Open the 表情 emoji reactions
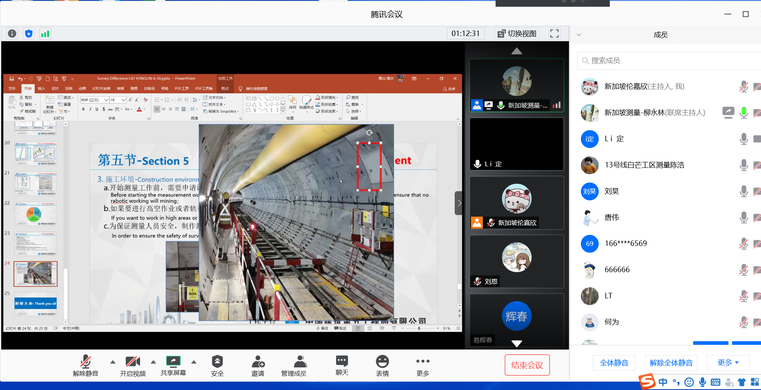Viewport: 761px width, 390px height. point(382,366)
